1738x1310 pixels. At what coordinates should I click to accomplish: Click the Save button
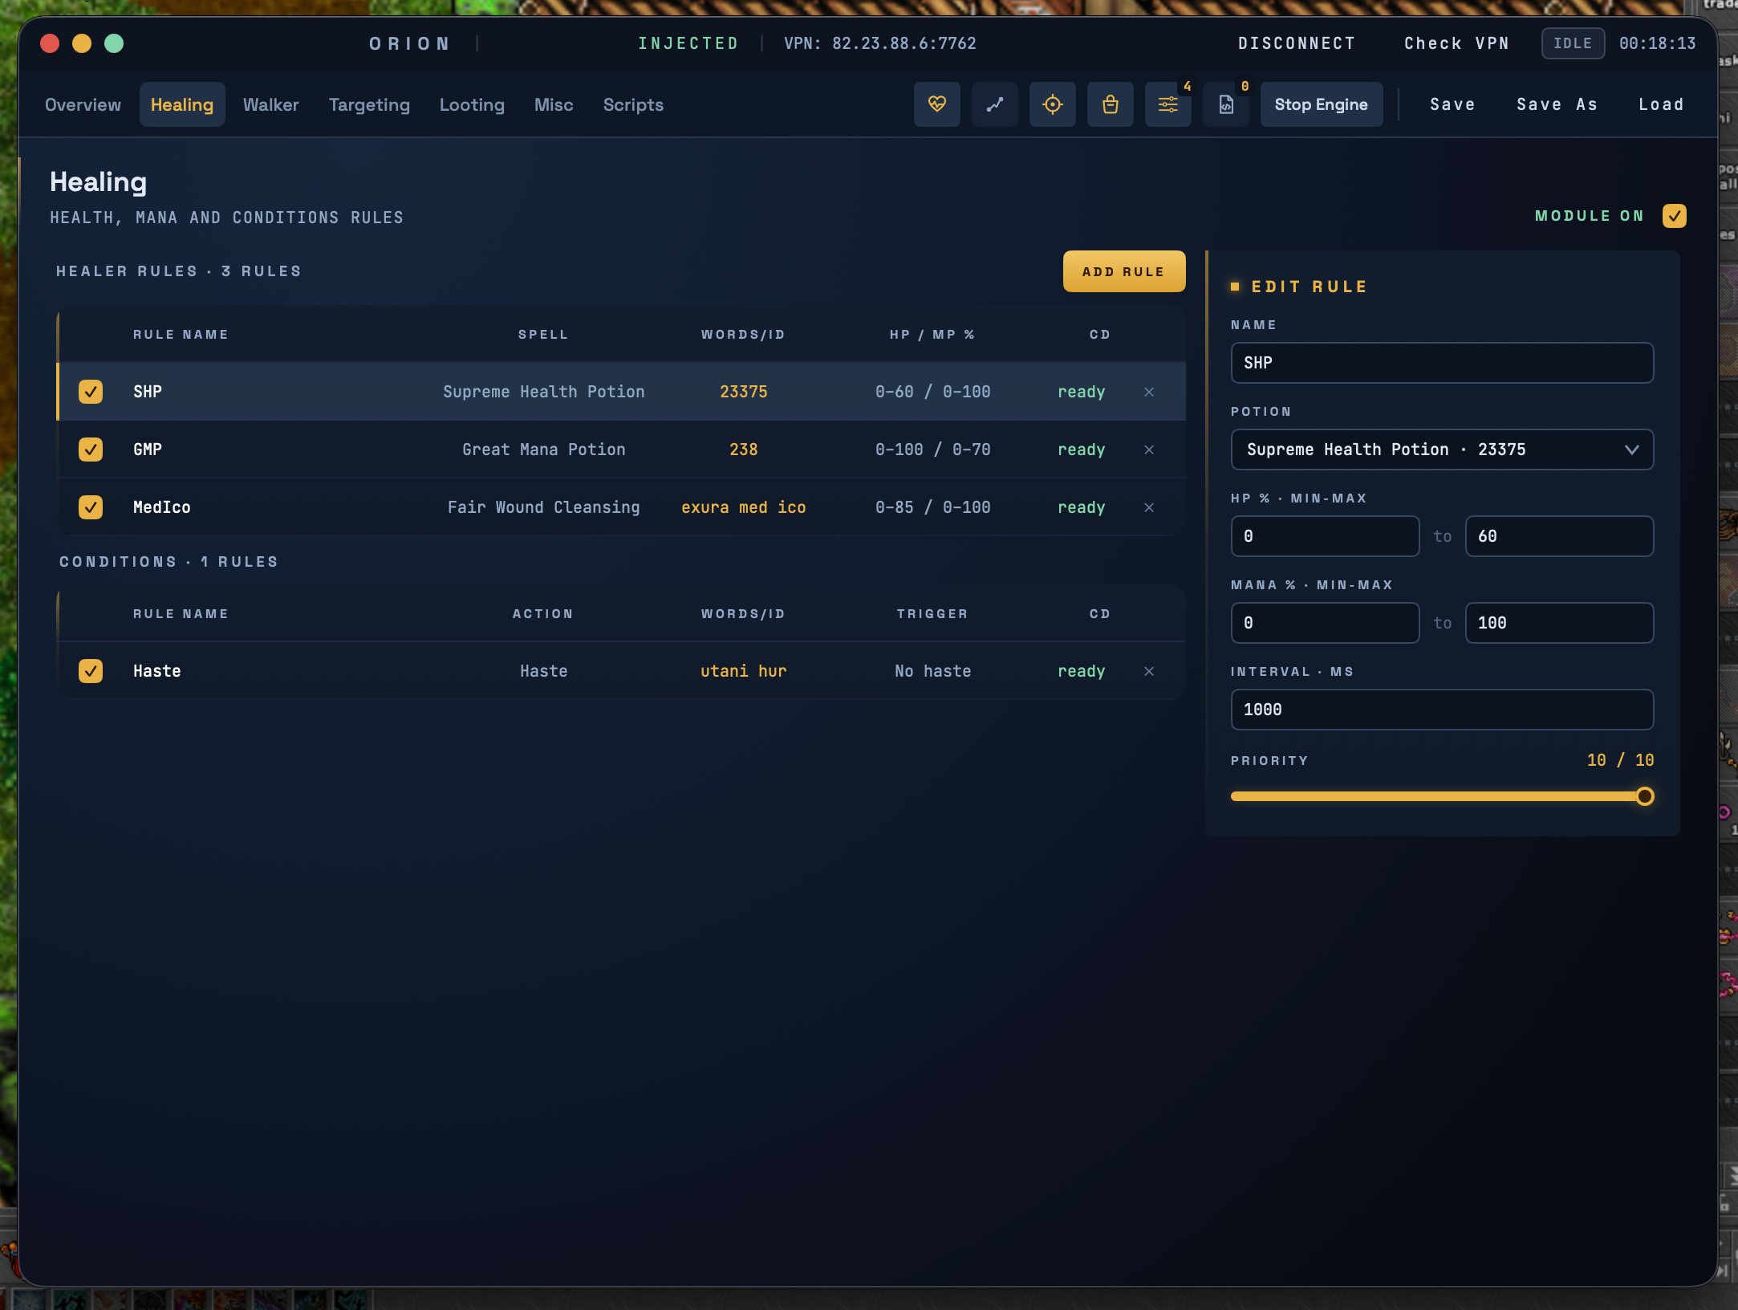pyautogui.click(x=1452, y=104)
